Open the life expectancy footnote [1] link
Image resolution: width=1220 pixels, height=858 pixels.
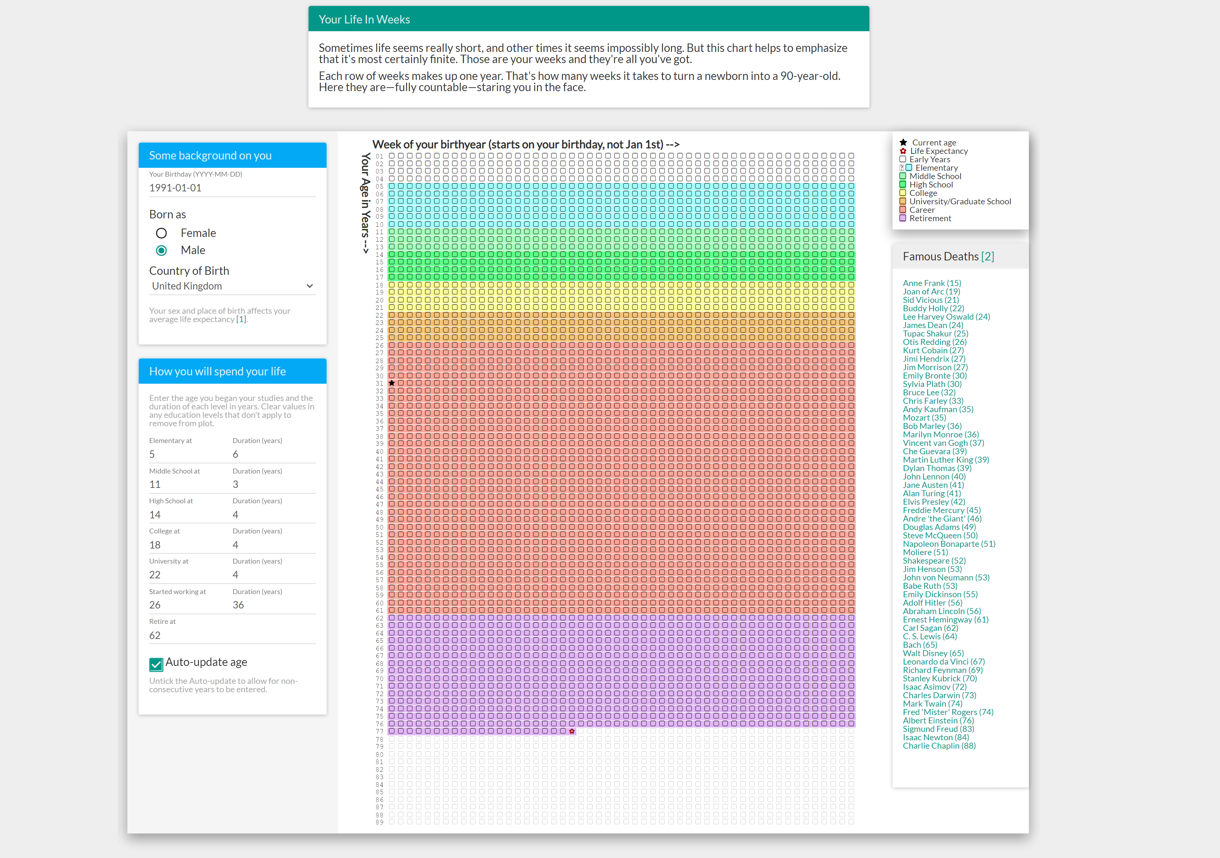(x=241, y=319)
